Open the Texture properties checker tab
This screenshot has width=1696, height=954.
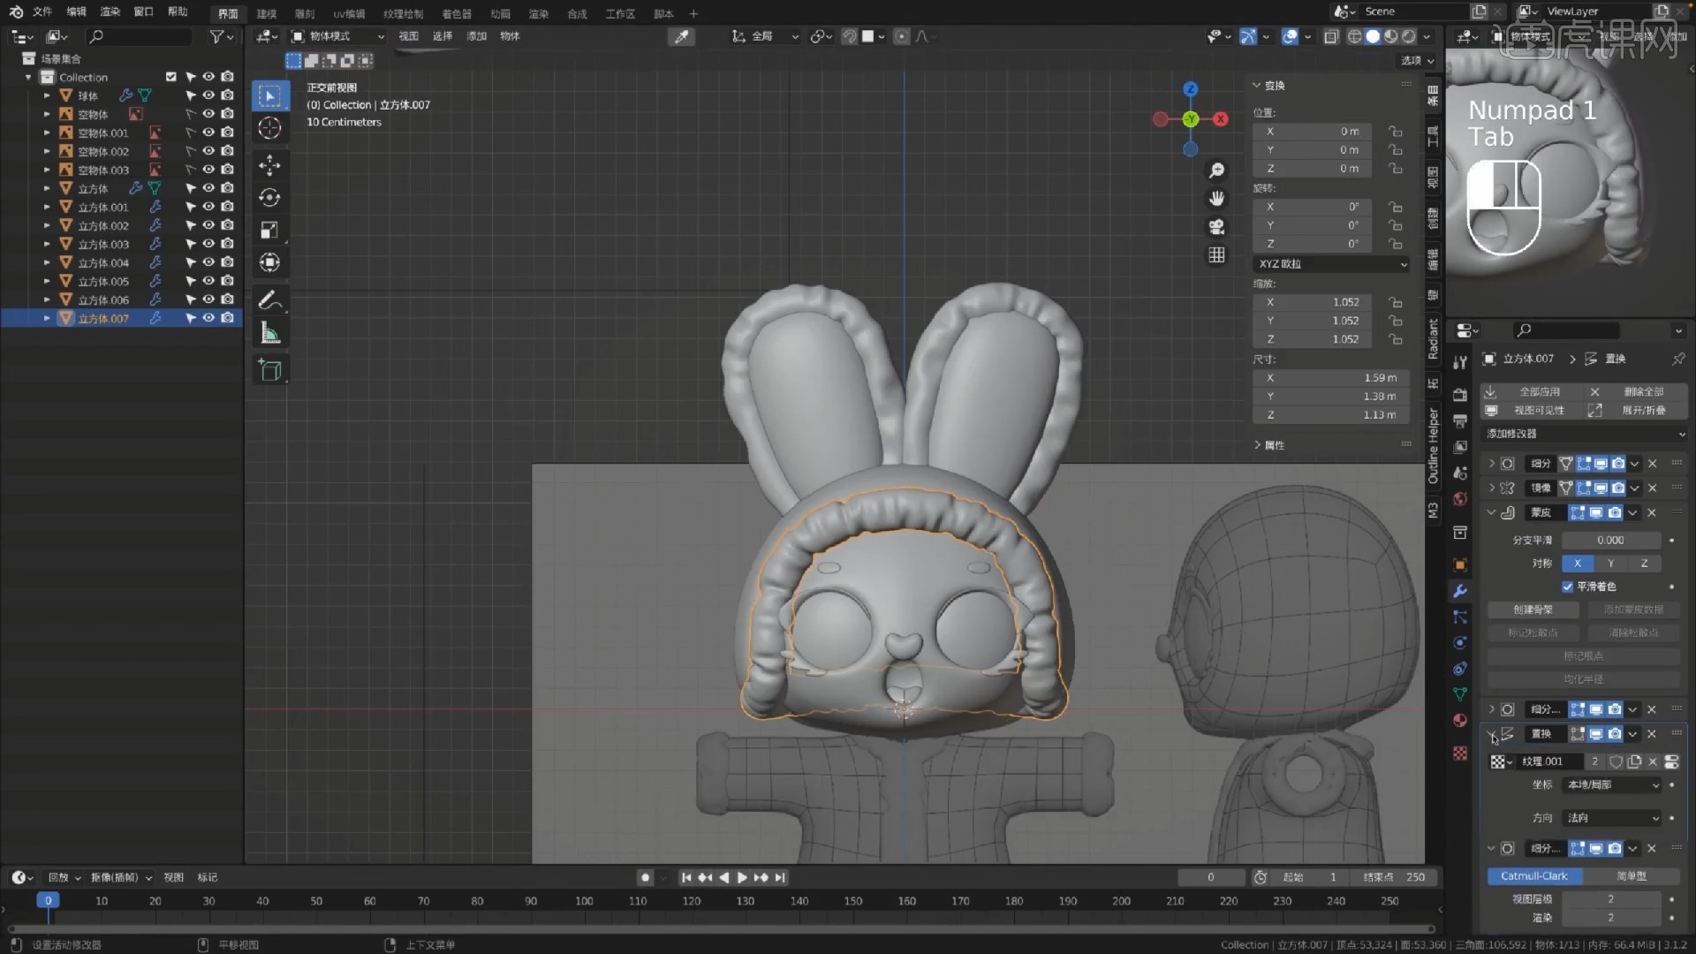tap(1460, 753)
